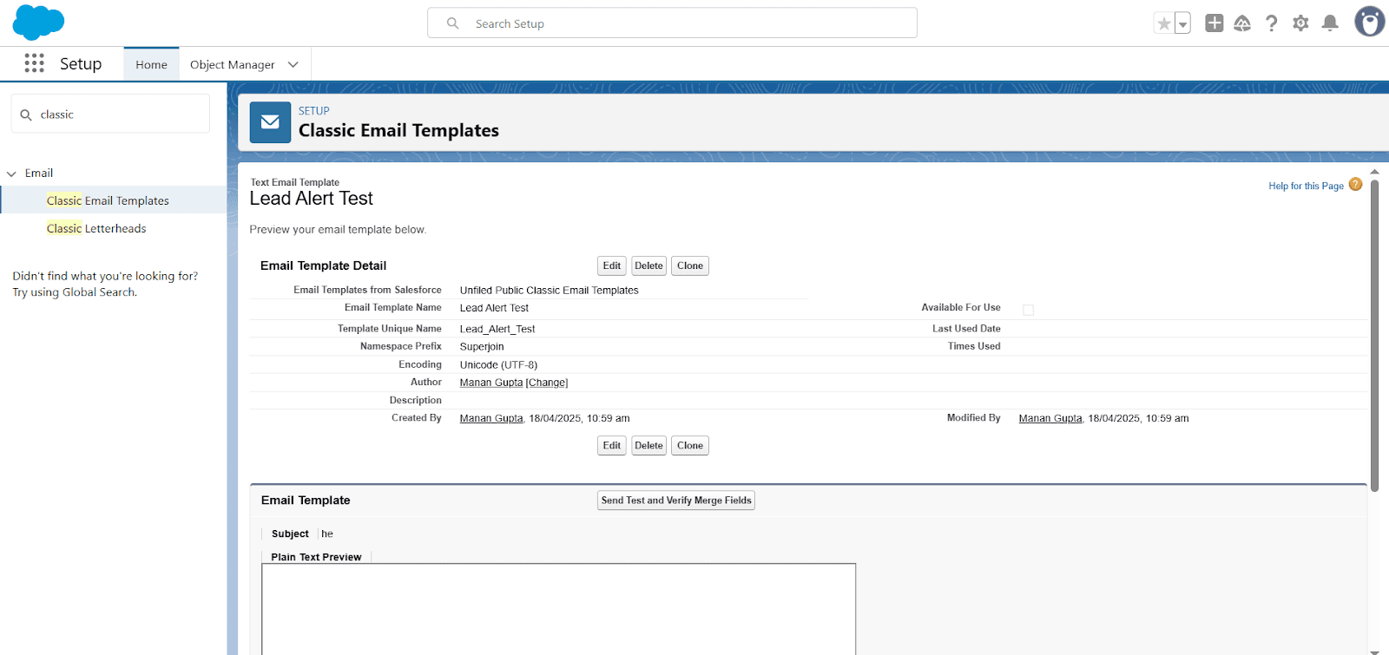
Task: Select Classic Letterheads in sidebar
Action: coord(96,228)
